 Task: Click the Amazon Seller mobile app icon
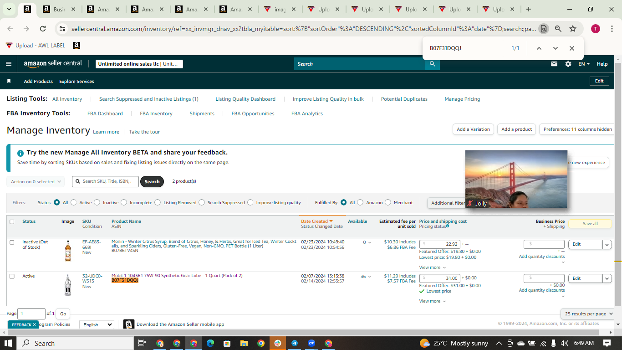click(x=129, y=324)
